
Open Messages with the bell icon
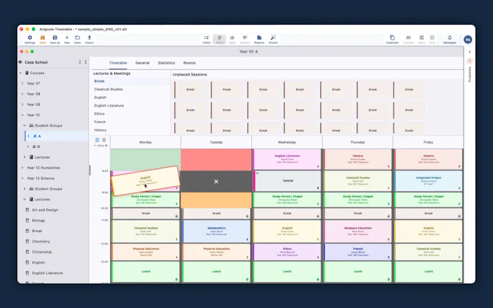[x=450, y=39]
